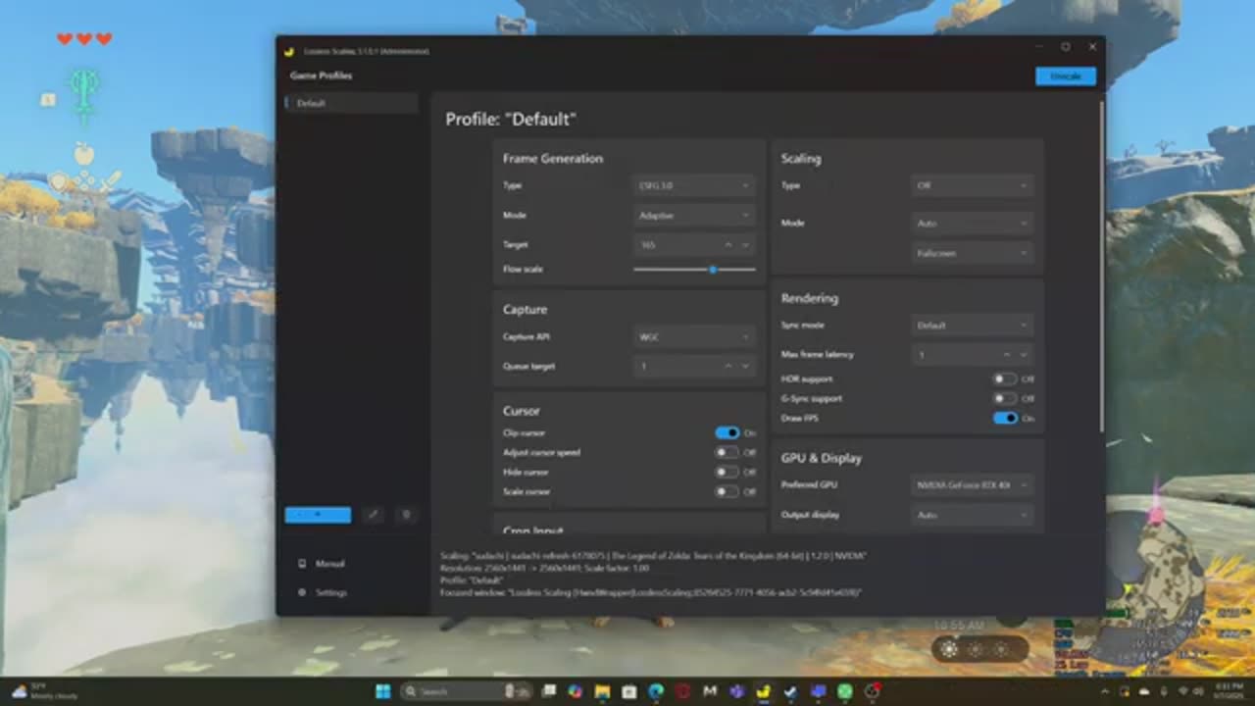The width and height of the screenshot is (1255, 706).
Task: Click the settings panel vertical scrollbar
Action: coord(1102,265)
